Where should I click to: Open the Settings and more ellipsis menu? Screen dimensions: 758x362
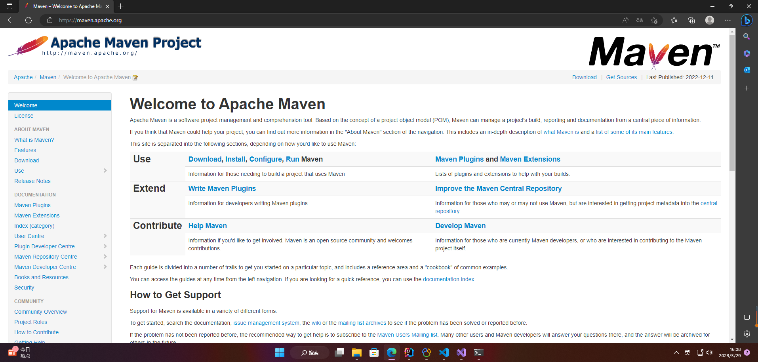(x=728, y=20)
